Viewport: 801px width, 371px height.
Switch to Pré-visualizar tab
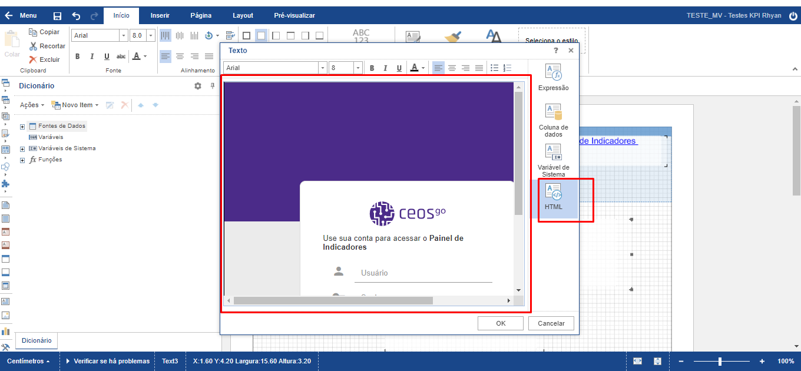pyautogui.click(x=294, y=15)
